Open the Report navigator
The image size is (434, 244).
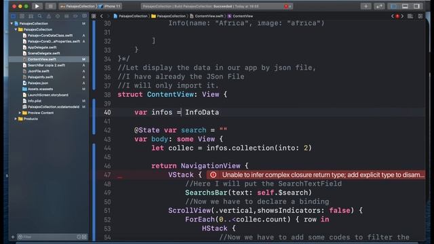coord(84,16)
